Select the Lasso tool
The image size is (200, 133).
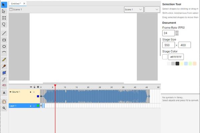click(x=4, y=24)
